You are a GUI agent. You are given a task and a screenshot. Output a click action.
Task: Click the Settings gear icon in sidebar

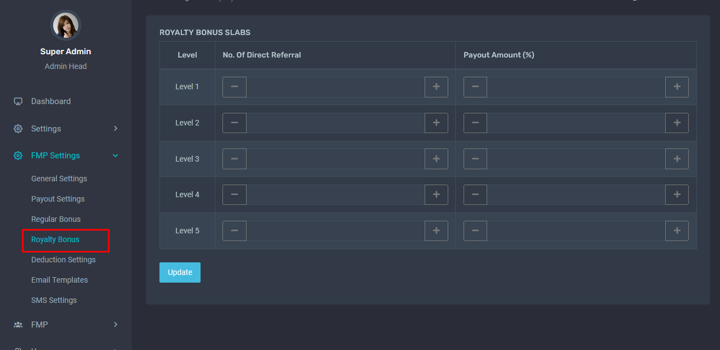click(x=18, y=129)
